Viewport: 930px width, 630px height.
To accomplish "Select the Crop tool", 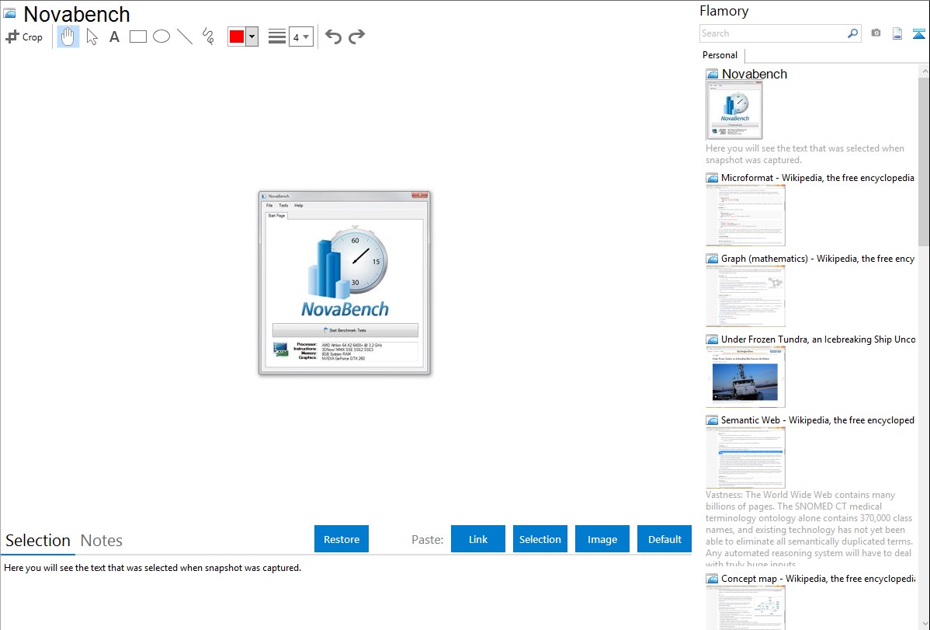I will pos(24,37).
